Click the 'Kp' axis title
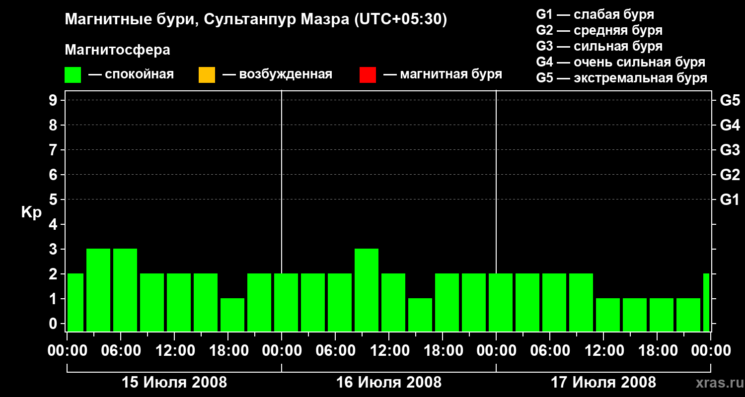 point(31,212)
